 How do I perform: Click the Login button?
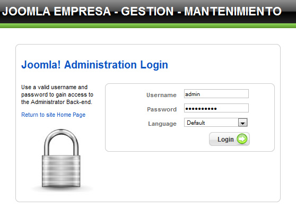click(x=229, y=139)
